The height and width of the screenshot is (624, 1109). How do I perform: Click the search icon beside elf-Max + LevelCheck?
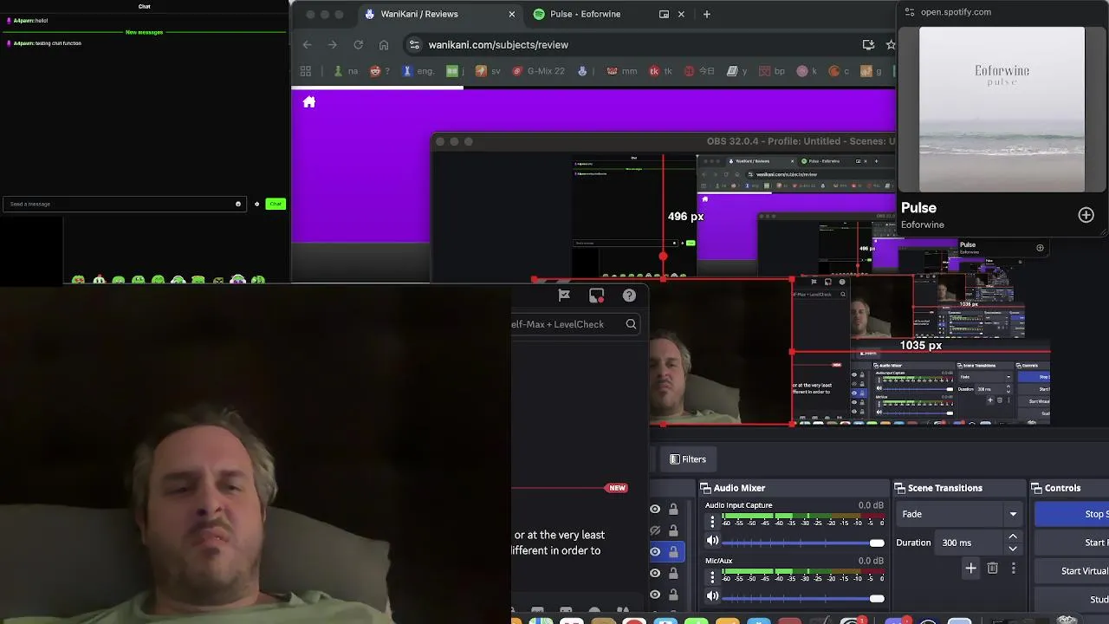point(631,324)
